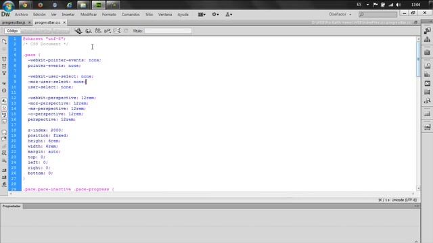Image resolution: width=433 pixels, height=243 pixels.
Task: Open the Edición menu
Action: pos(39,14)
